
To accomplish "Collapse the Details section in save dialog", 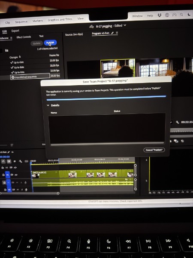I will click(x=48, y=105).
